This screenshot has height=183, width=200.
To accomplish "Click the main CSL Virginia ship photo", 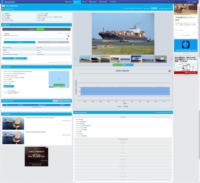I will (x=123, y=34).
